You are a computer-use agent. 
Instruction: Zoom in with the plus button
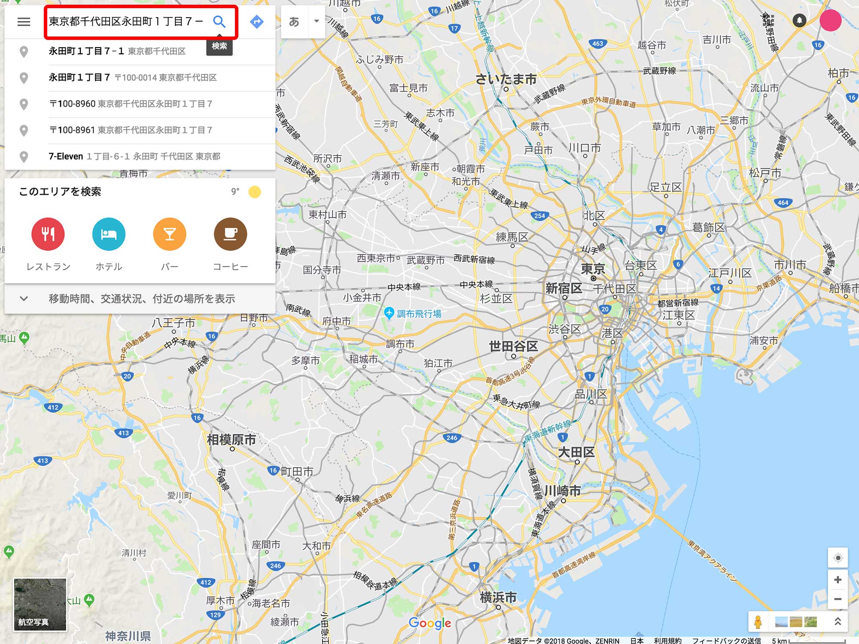[x=838, y=580]
